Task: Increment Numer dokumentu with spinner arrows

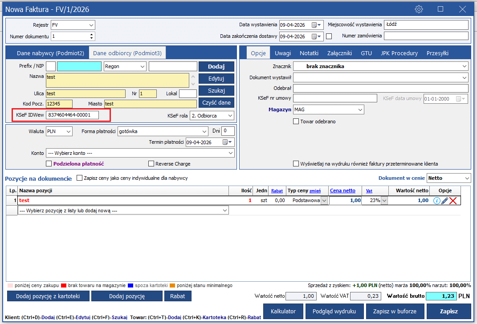Action: (x=92, y=34)
